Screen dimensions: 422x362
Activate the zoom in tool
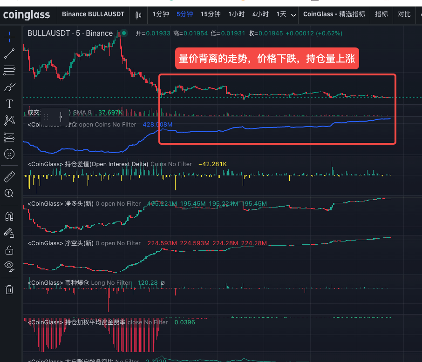coord(9,194)
